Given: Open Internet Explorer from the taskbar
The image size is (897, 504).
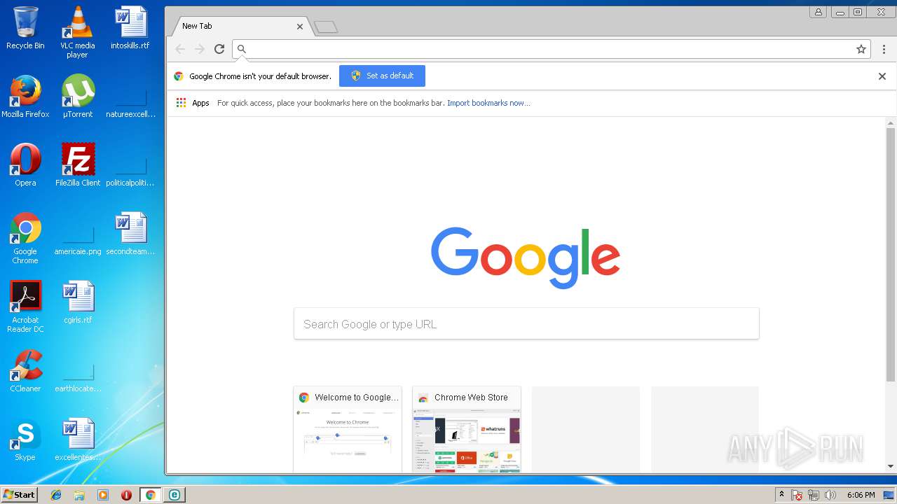Looking at the screenshot, I should [56, 495].
